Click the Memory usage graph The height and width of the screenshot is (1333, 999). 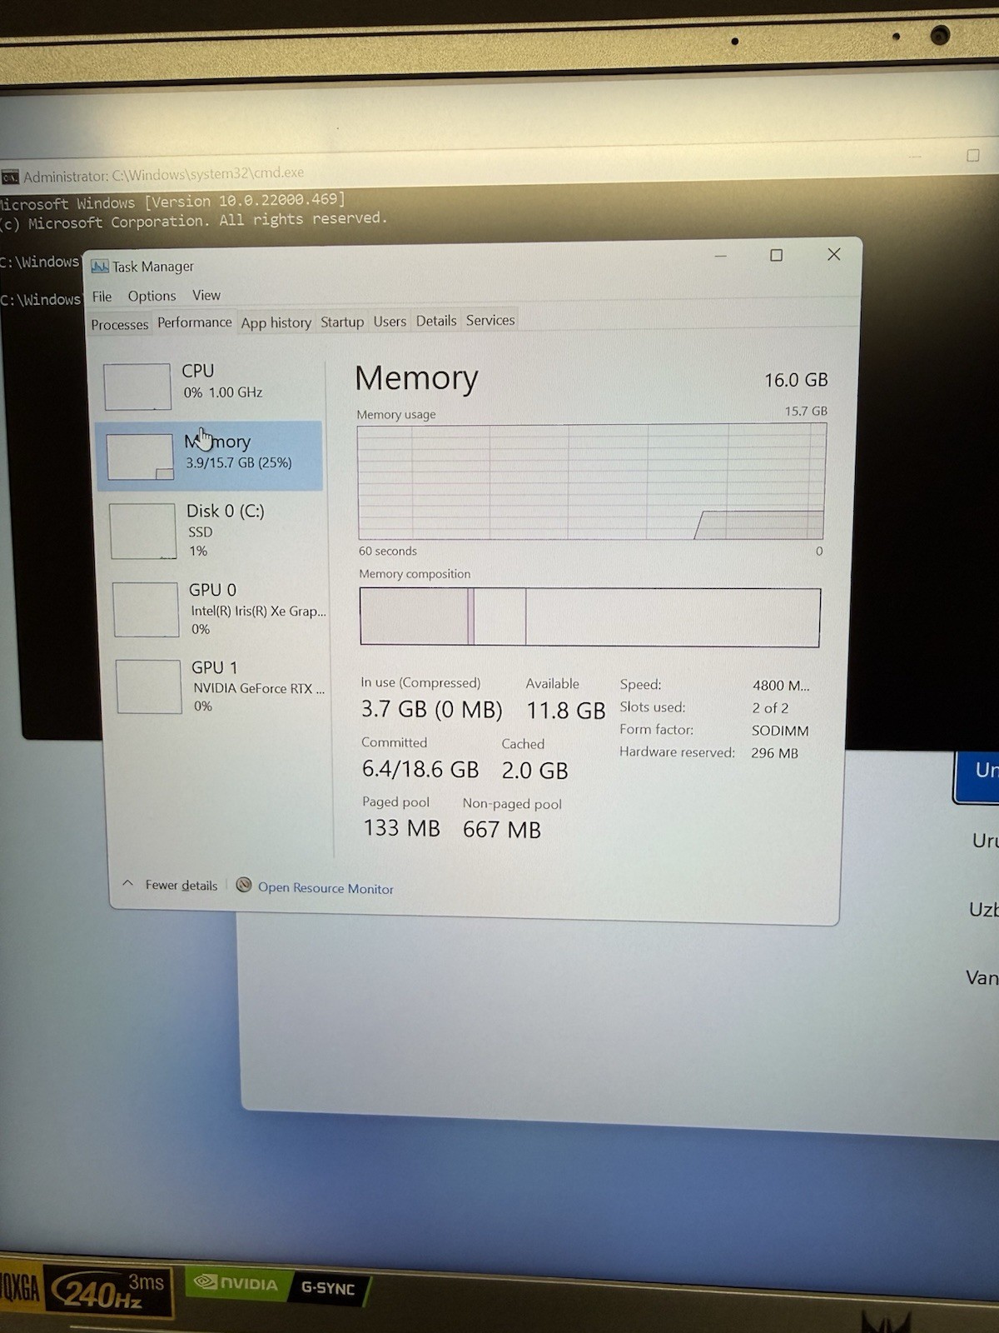tap(591, 482)
